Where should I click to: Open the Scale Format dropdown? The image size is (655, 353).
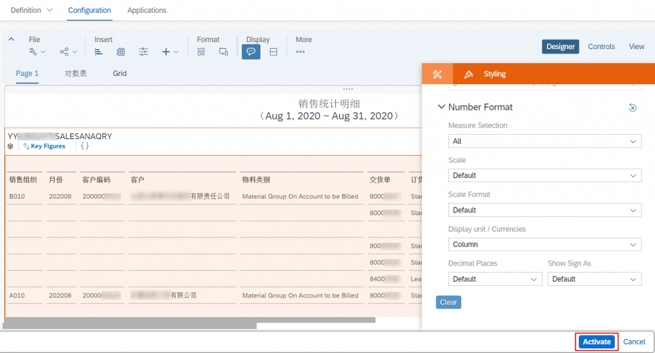(545, 210)
